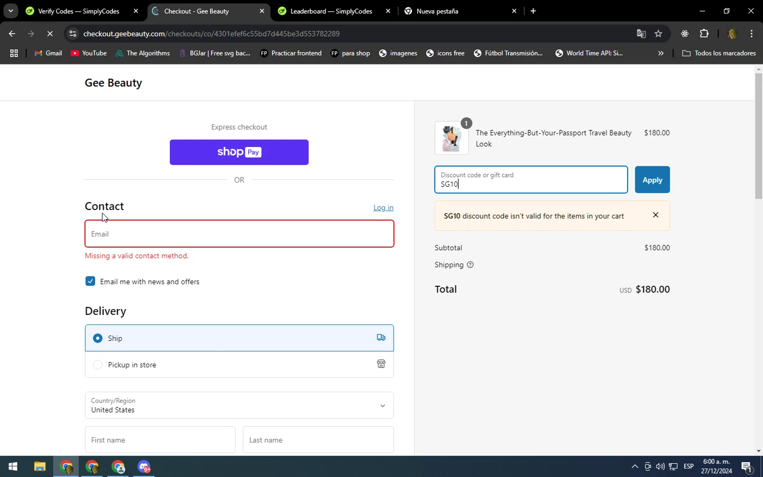Viewport: 763px width, 477px height.
Task: Open the YouTube bookmark
Action: pos(89,53)
